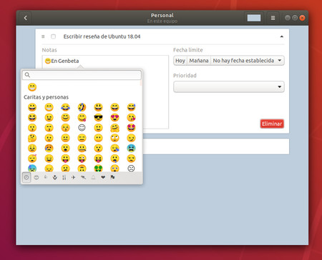Screen dimensions: 322x260
Task: Insert the sunglasses face emoji
Action: [98, 117]
